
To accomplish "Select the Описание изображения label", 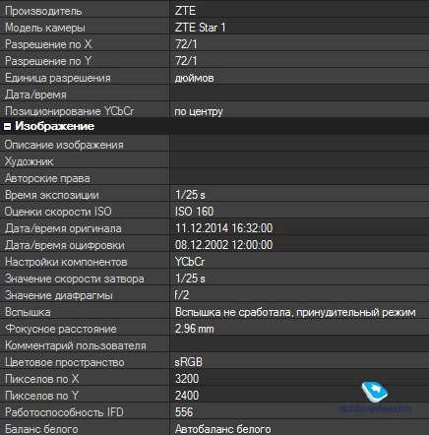I will (64, 145).
